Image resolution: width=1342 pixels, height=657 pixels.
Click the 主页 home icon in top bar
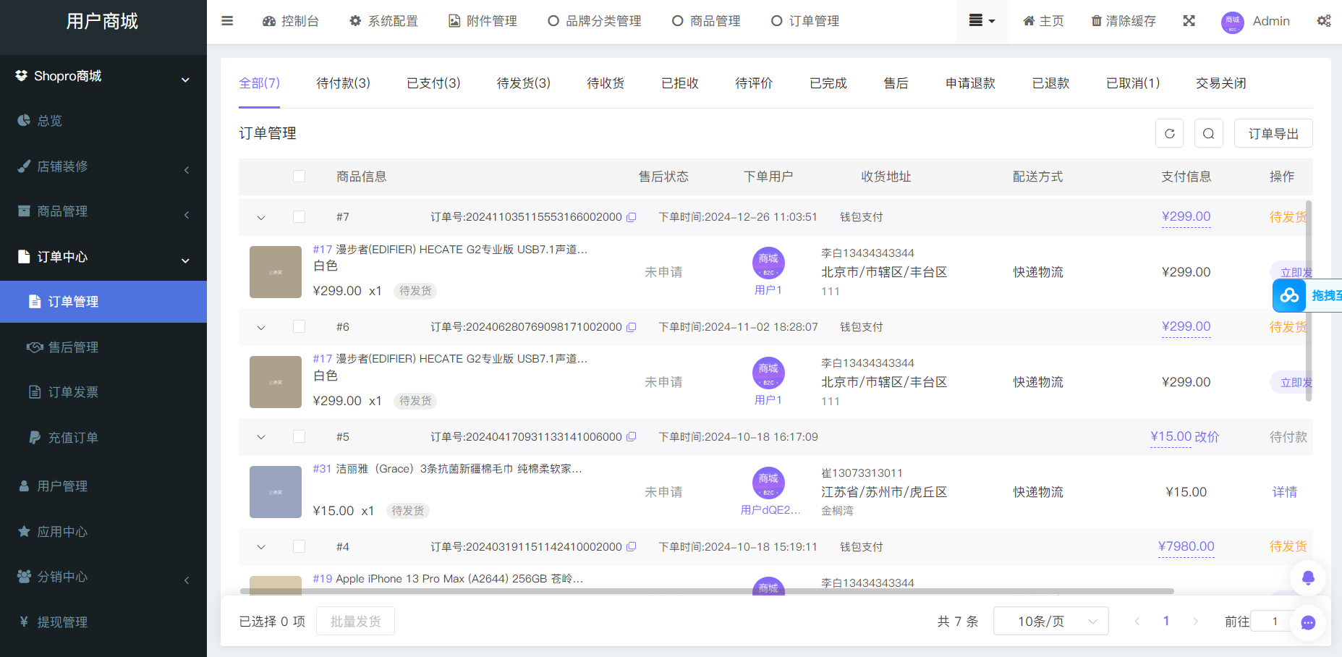[x=1028, y=21]
